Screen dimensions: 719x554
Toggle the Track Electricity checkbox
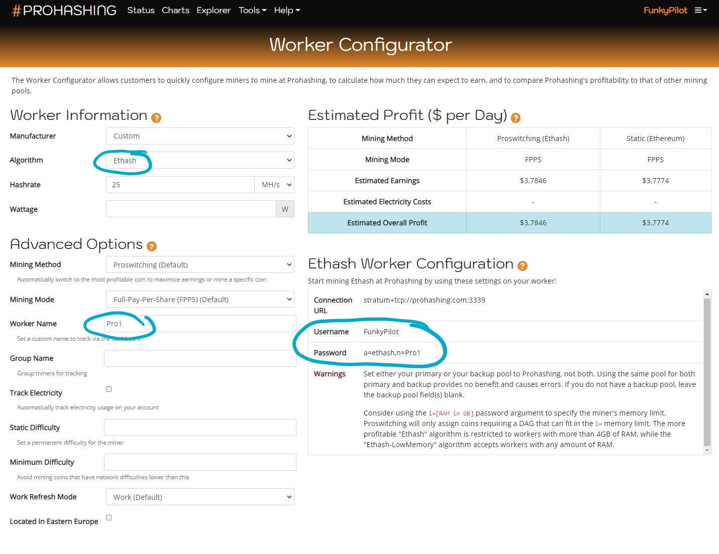(109, 389)
